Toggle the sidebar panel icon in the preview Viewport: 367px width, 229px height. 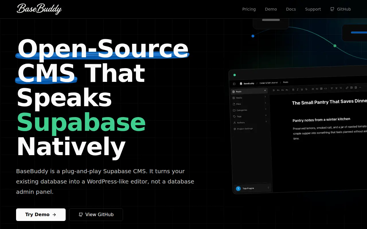pyautogui.click(x=234, y=84)
